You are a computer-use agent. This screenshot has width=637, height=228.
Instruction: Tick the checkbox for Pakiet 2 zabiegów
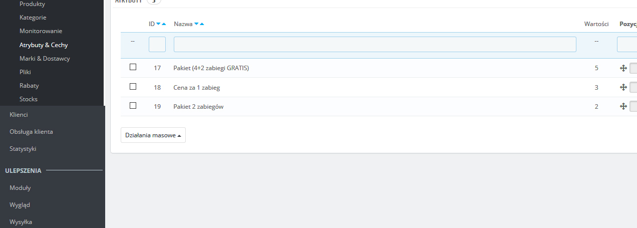(133, 106)
